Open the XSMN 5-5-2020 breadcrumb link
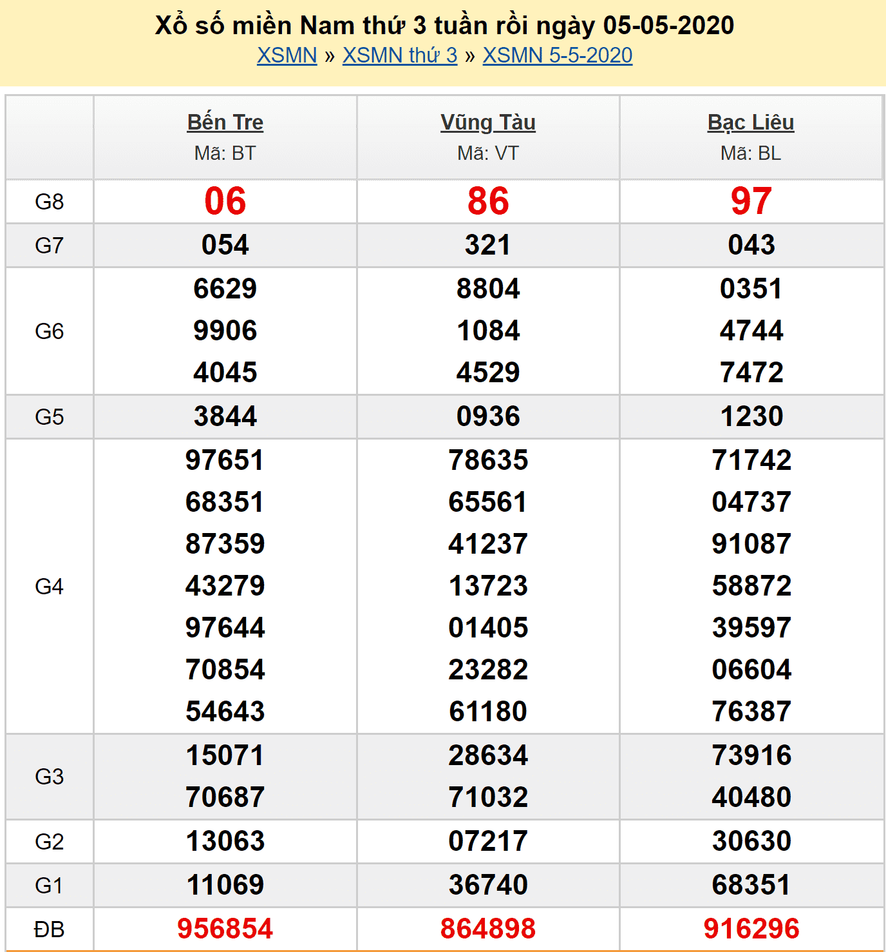886x952 pixels. tap(558, 55)
